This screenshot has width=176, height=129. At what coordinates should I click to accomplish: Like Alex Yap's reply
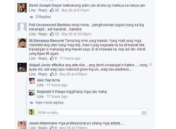(40, 85)
